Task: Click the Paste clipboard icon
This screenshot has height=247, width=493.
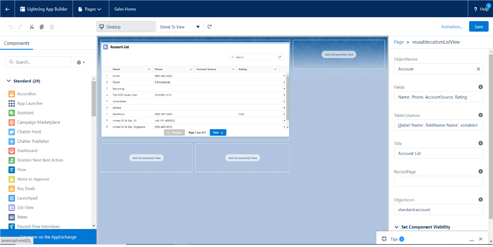Action: pos(52,27)
